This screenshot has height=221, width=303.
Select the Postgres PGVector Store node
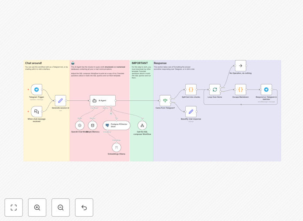[x=117, y=125]
